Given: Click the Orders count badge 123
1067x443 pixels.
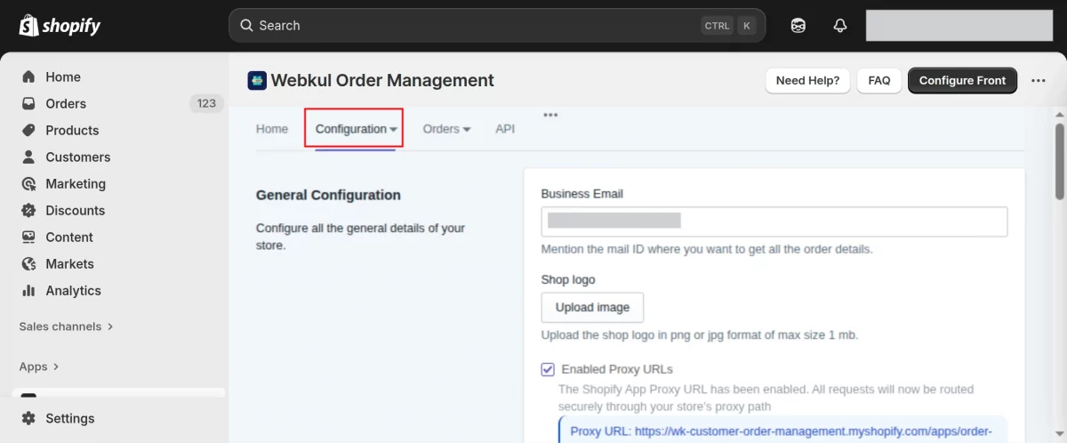Looking at the screenshot, I should pyautogui.click(x=206, y=104).
